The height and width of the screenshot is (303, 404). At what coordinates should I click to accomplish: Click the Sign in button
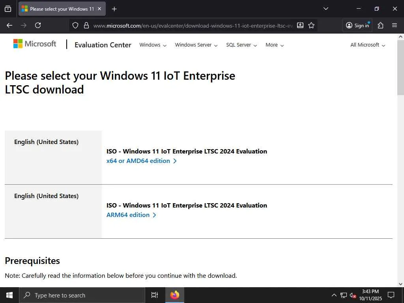(x=357, y=25)
